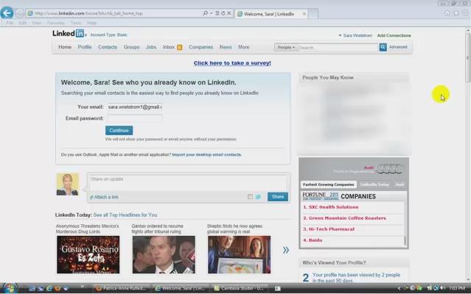Open the Windows Start orb
The width and height of the screenshot is (471, 294).
[10, 288]
